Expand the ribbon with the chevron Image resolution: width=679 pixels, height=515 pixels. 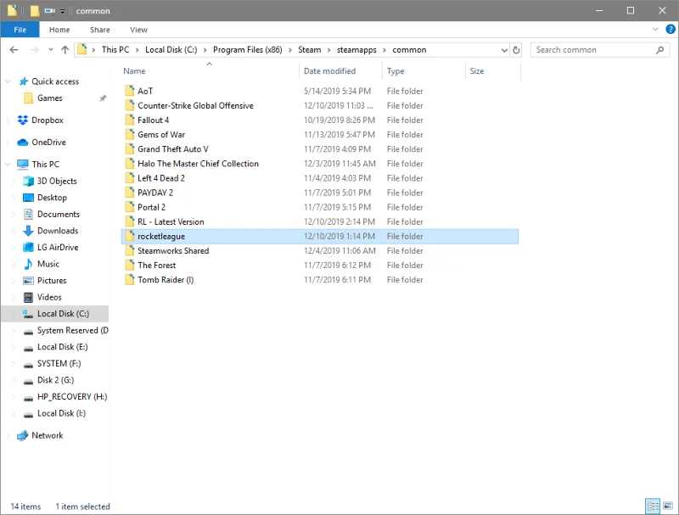(x=655, y=30)
